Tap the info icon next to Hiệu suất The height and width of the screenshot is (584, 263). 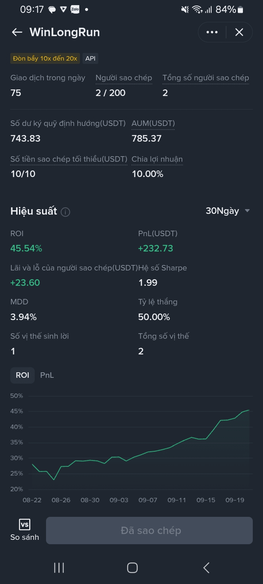(x=65, y=212)
